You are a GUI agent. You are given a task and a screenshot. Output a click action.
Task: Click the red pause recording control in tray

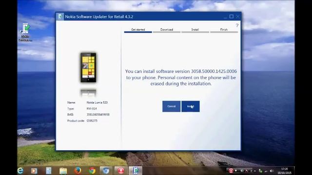[x=231, y=171]
